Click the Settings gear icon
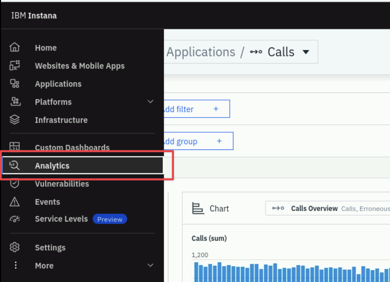 [x=14, y=247]
